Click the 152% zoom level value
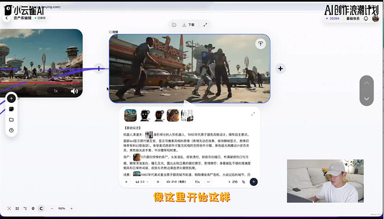Viewport: 384px width, 219px height. (61, 208)
